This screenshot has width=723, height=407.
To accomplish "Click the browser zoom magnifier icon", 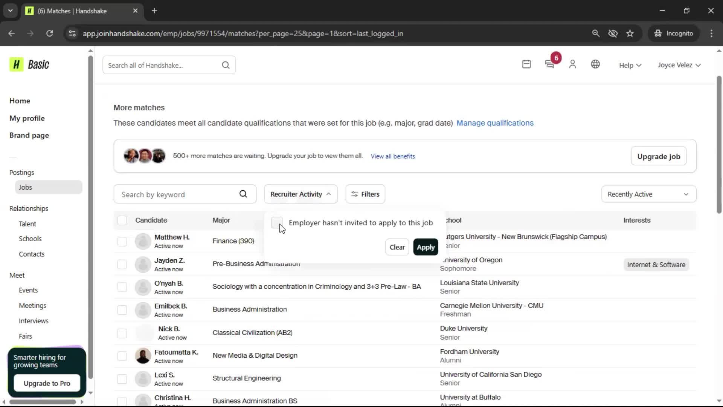I will click(x=596, y=34).
